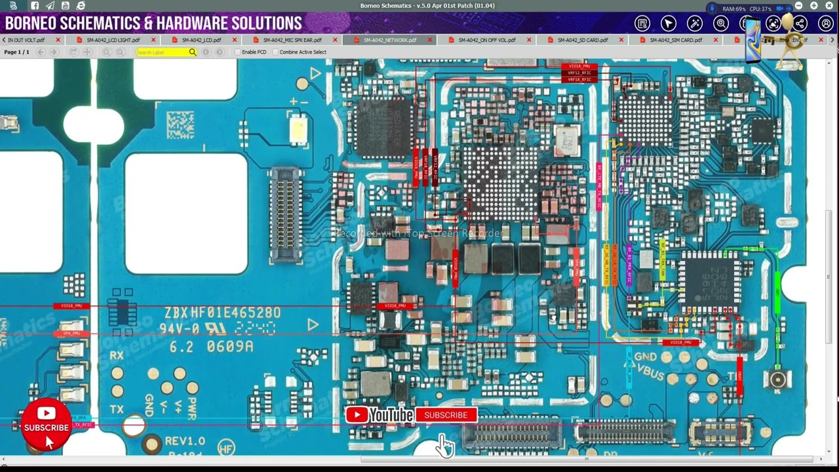Viewport: 839px width, 472px height.
Task: Click the search magnifier in Search Label box
Action: (192, 52)
